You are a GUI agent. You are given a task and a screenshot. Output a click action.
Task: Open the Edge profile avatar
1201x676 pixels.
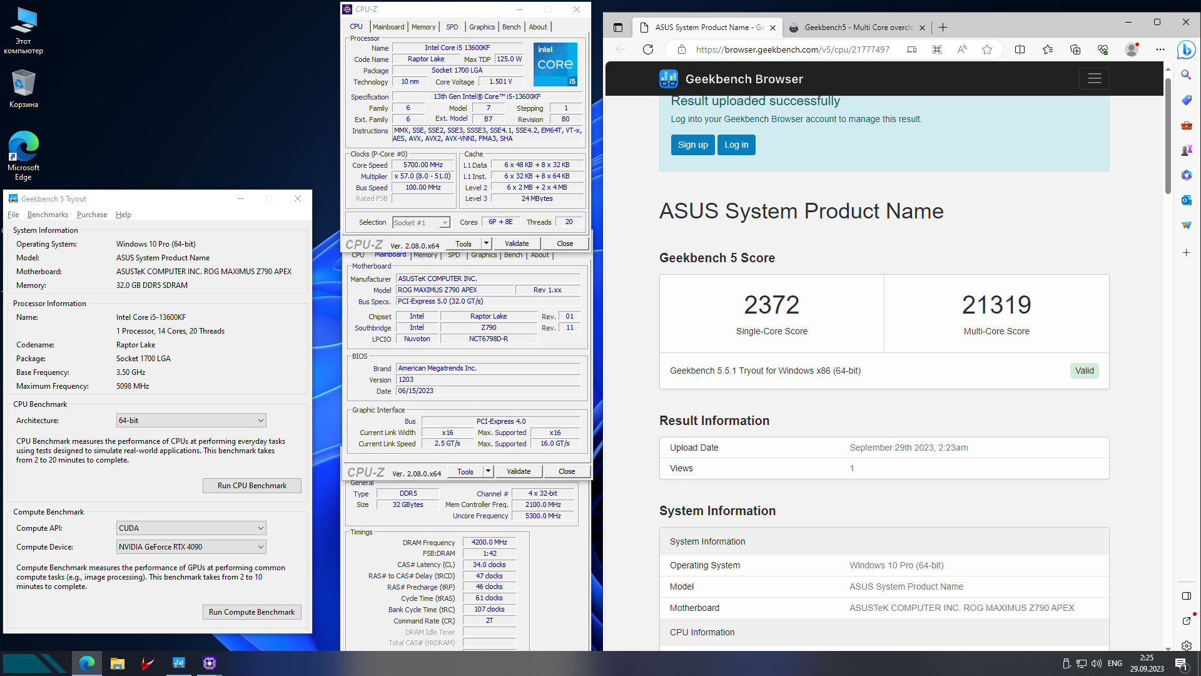1132,49
